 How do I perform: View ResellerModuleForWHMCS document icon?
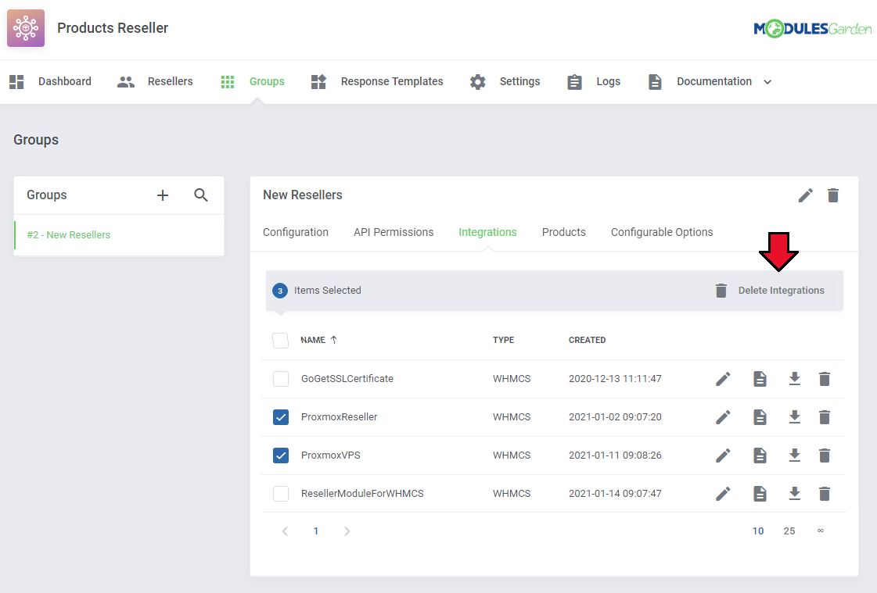point(760,494)
